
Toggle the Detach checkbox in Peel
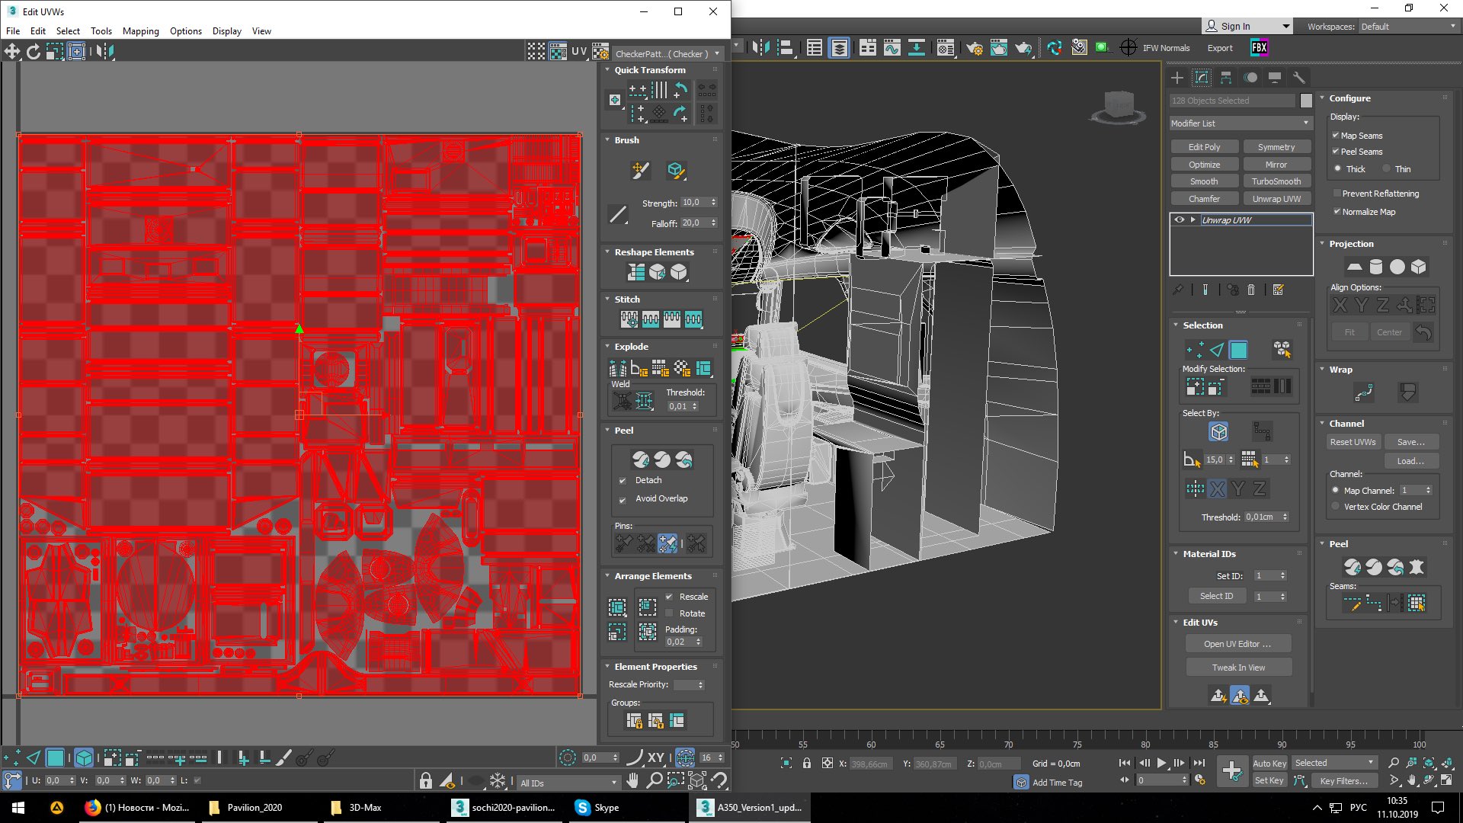(x=623, y=481)
